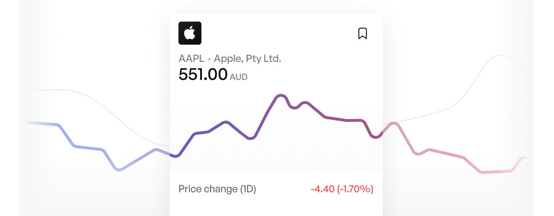Click the AUD currency label
Image resolution: width=554 pixels, height=216 pixels.
pos(239,77)
